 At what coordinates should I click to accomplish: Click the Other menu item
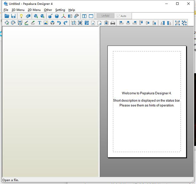click(48, 10)
